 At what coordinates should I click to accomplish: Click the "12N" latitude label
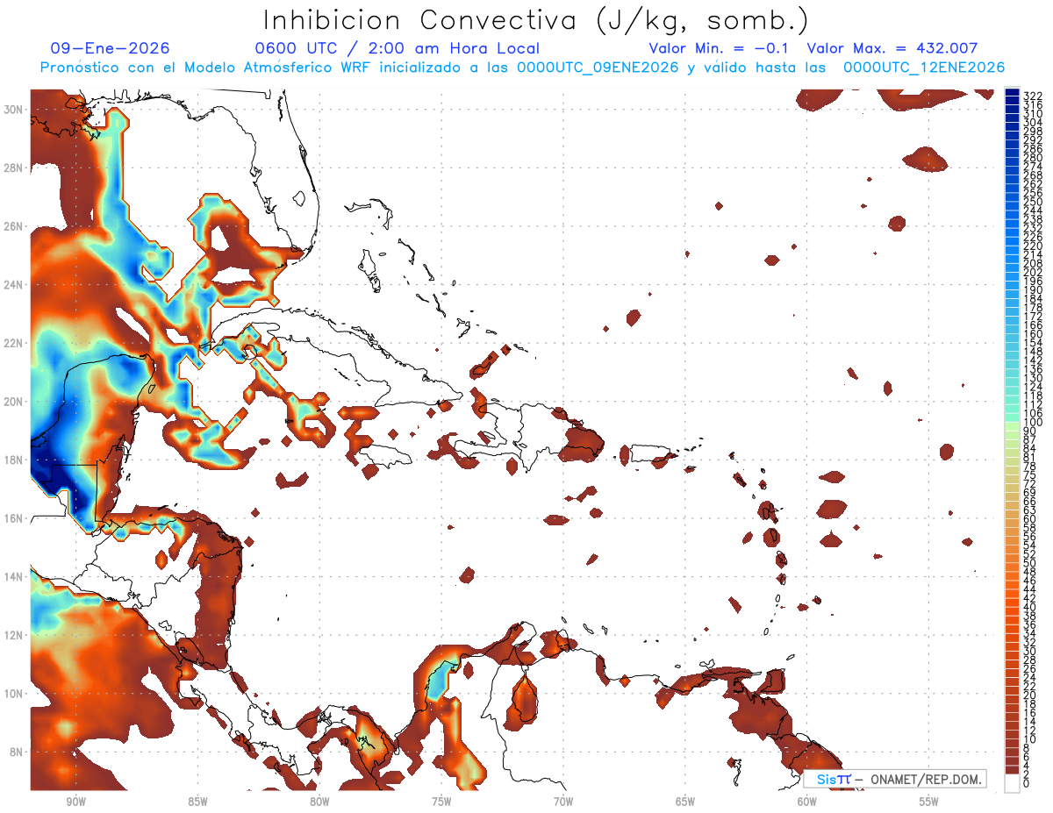coord(13,635)
